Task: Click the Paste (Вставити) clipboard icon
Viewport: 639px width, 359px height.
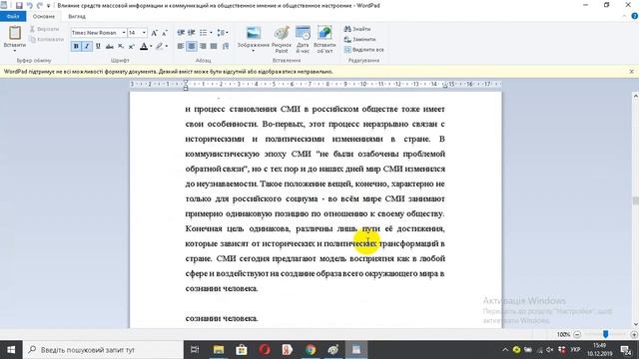Action: [x=15, y=33]
